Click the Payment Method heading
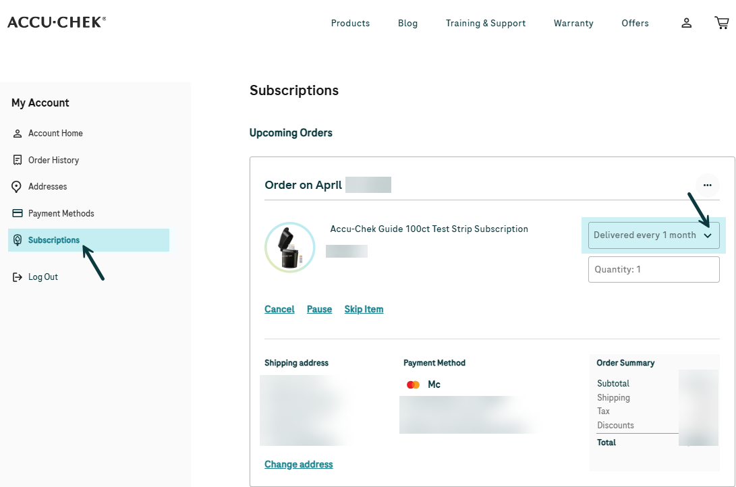The height and width of the screenshot is (487, 736). tap(434, 363)
